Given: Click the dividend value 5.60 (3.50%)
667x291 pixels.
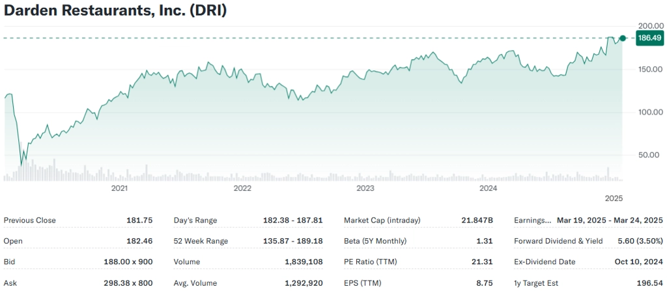Looking at the screenshot, I should point(640,242).
